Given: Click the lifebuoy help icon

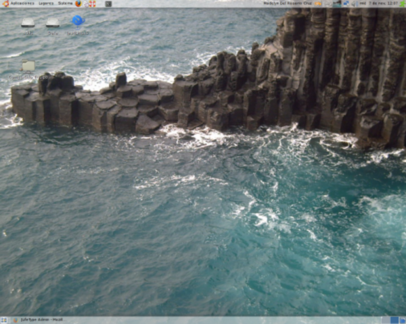Looking at the screenshot, I should 93,3.
